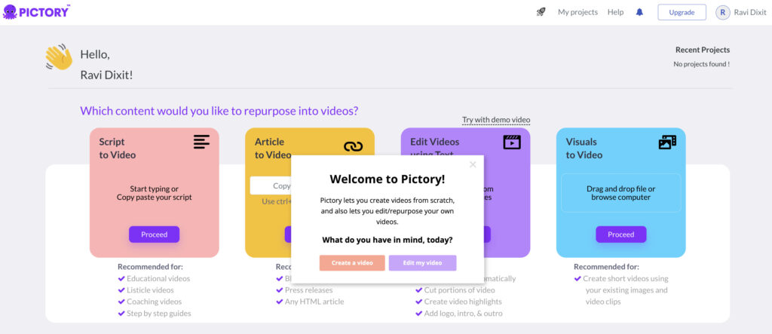Click Edit my video button
This screenshot has height=334, width=772.
[422, 263]
